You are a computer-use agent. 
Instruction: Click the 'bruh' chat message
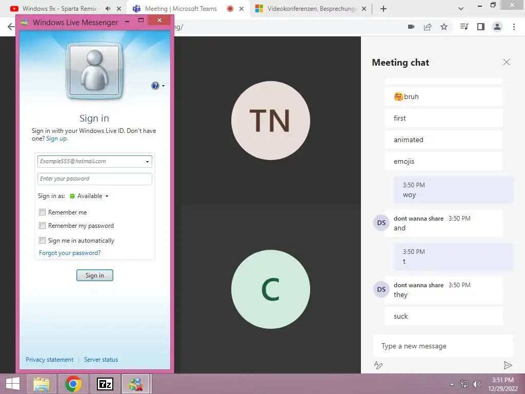pos(443,96)
